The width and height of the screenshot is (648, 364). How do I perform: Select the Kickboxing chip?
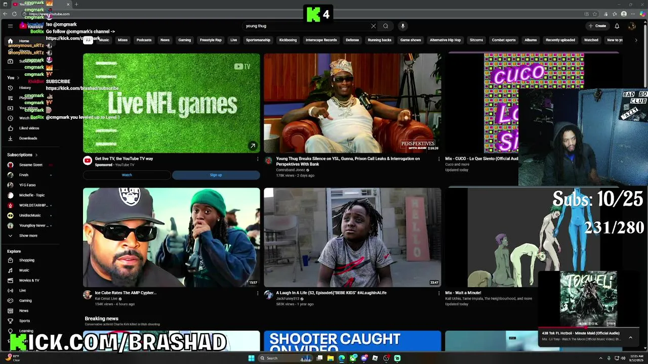tap(288, 40)
